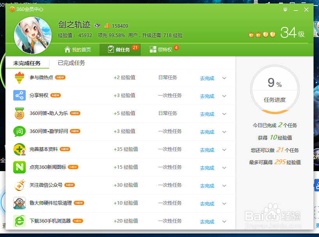The image size is (319, 237).
Task: Click the 9% 任务进度 progress circle
Action: tap(275, 89)
